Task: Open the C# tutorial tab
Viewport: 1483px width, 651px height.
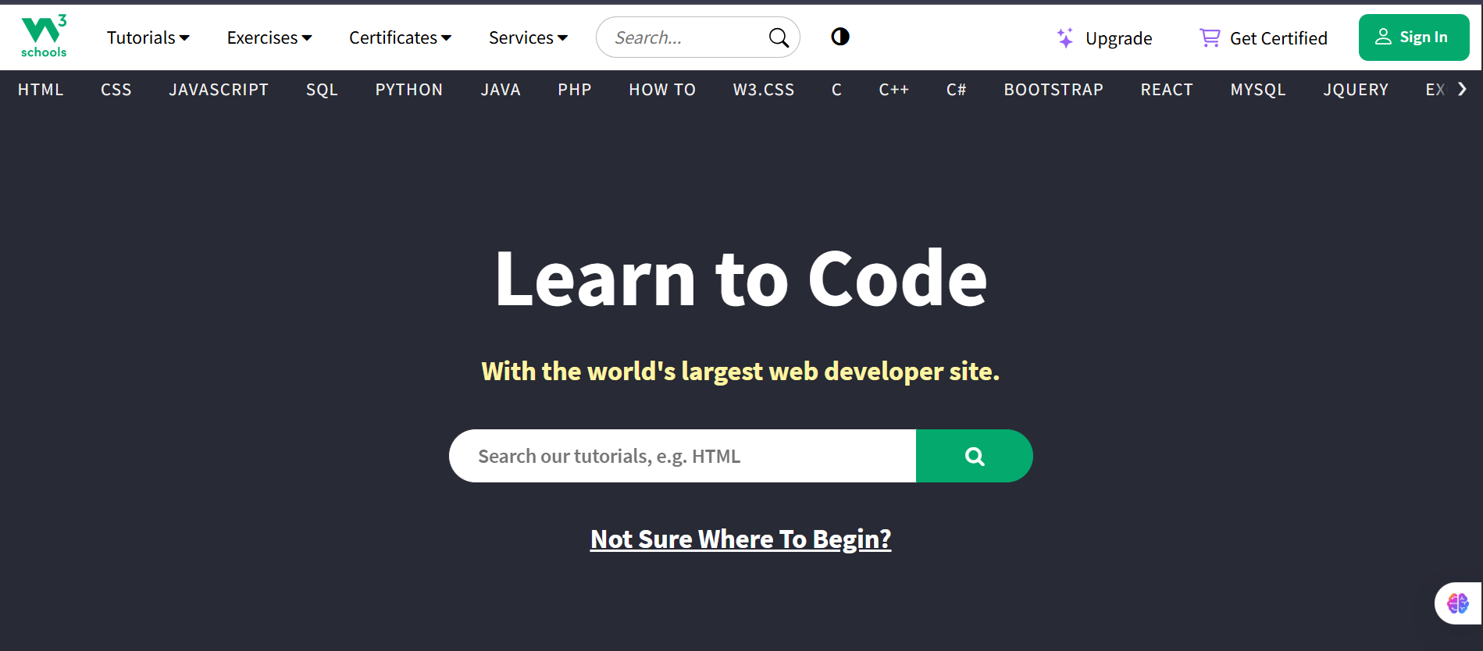Action: [957, 90]
